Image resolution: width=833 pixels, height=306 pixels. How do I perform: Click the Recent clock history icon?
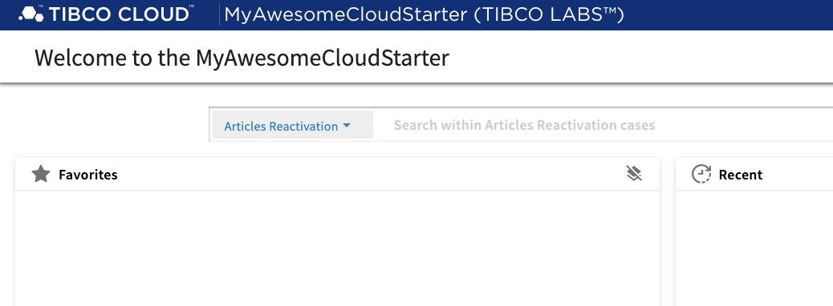coord(701,174)
